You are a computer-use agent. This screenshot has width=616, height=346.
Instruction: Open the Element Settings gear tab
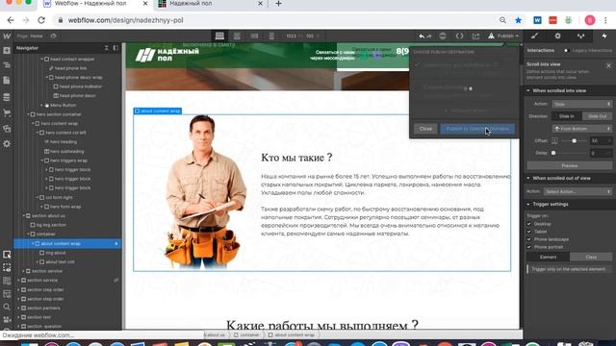coord(557,37)
